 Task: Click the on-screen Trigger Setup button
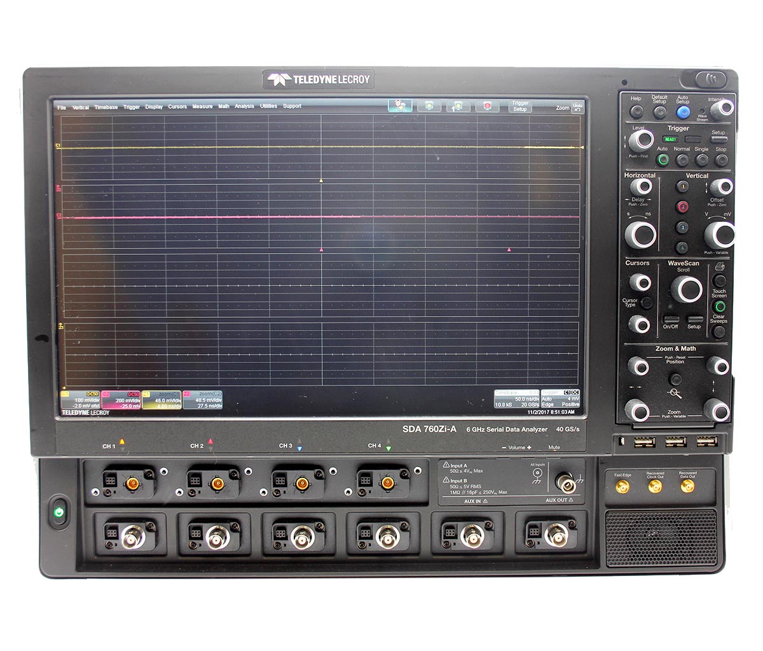coord(520,106)
